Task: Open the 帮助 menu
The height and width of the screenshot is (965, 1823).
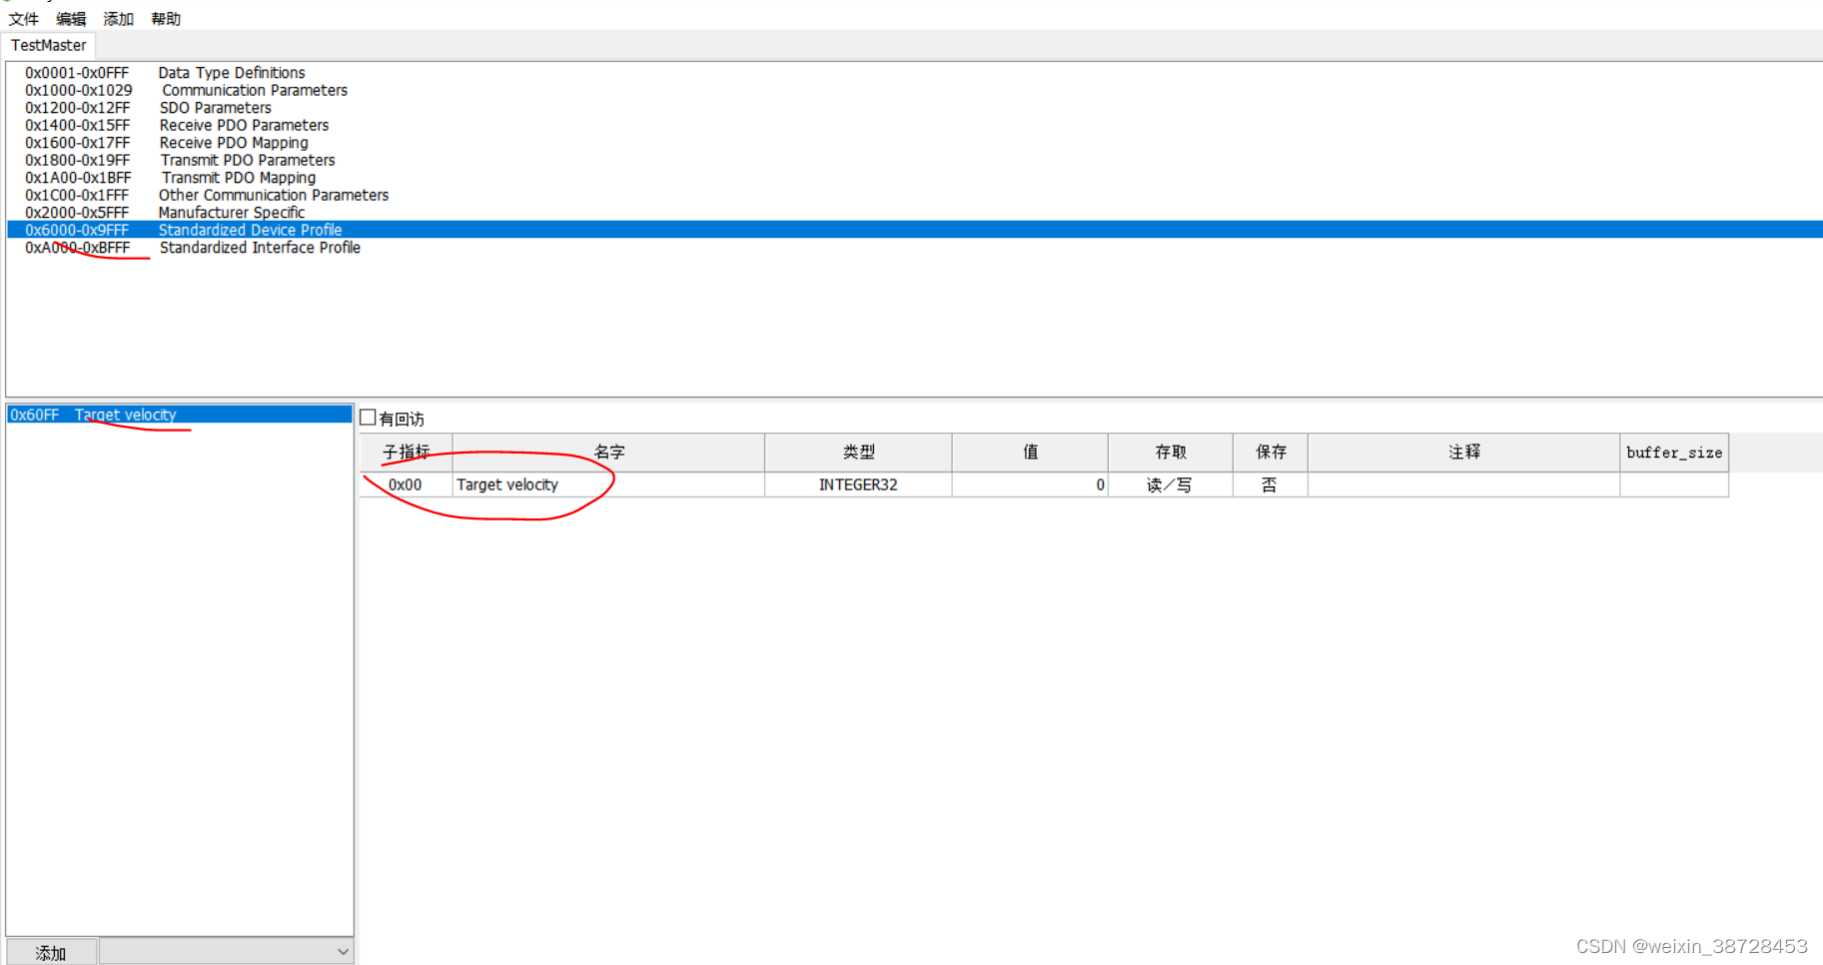Action: point(166,19)
